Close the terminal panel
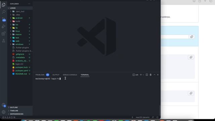Screen dimensions: 215x121 [158, 75]
